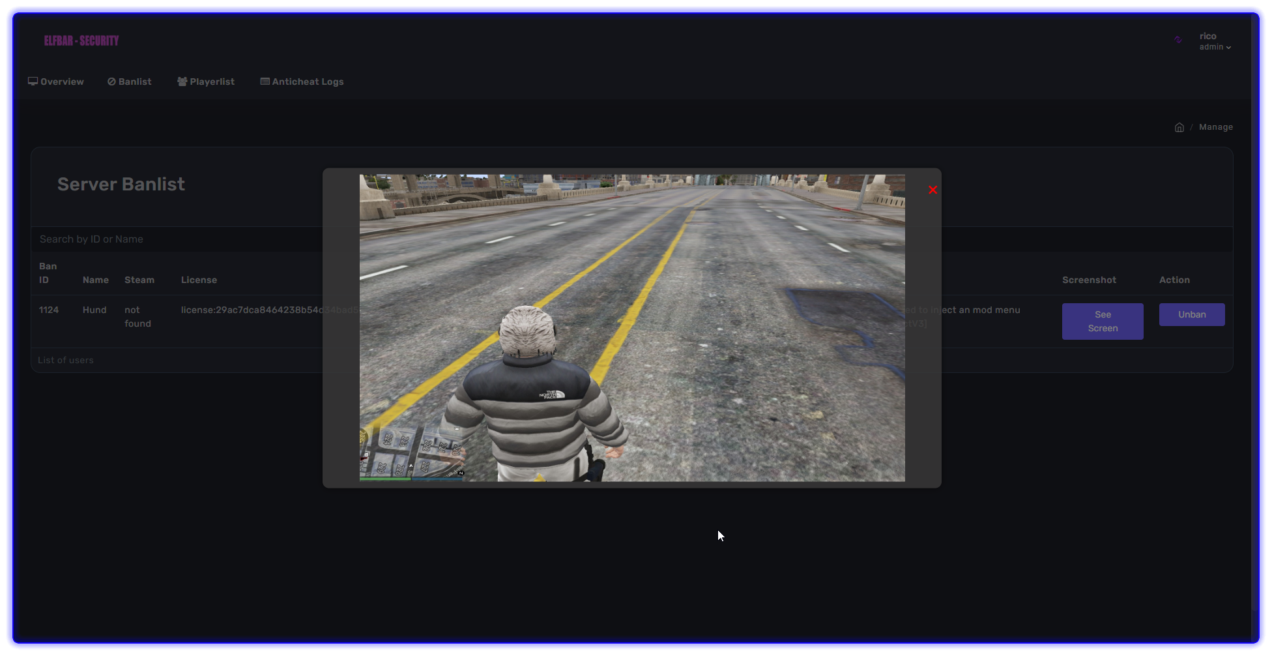
Task: Click the list icon beside Anticheat Logs
Action: click(x=265, y=82)
